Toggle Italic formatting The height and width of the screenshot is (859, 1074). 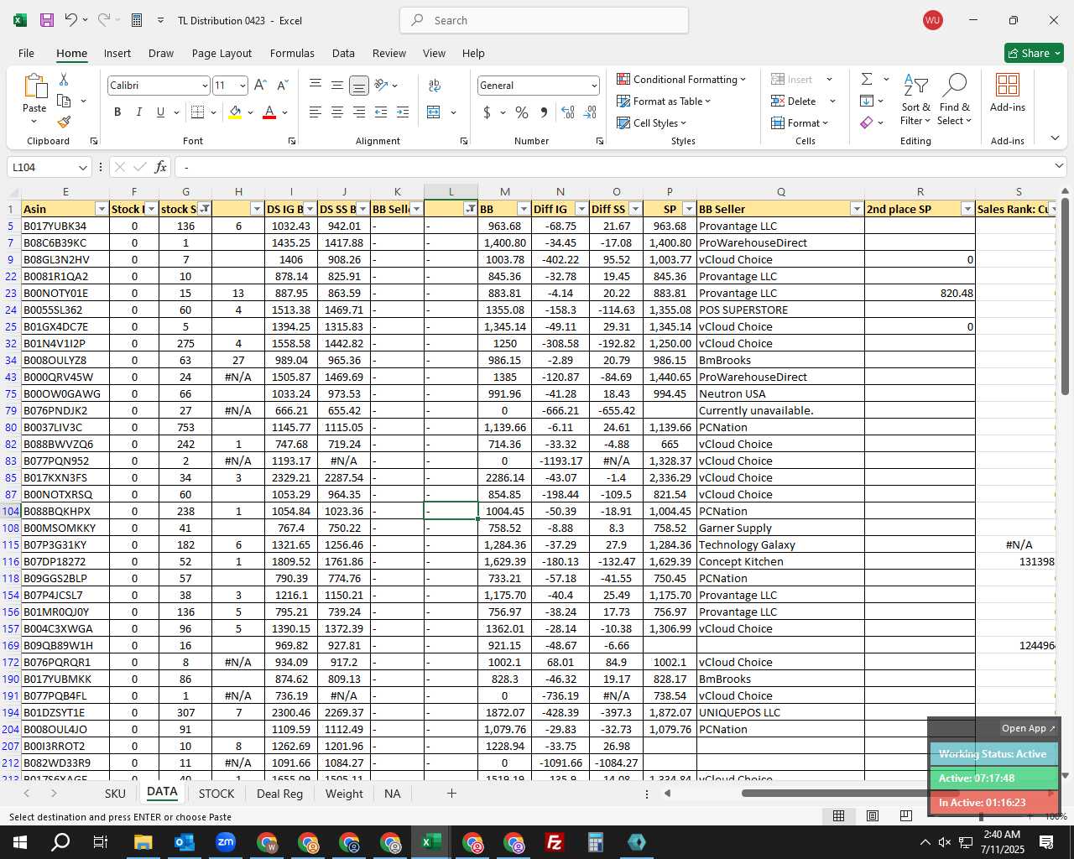[x=138, y=112]
